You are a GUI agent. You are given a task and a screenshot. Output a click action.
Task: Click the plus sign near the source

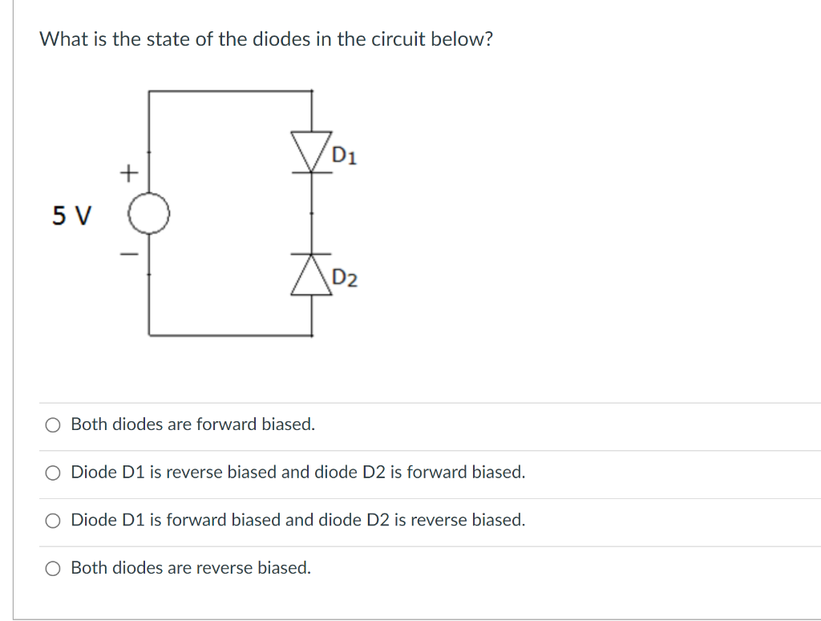129,171
